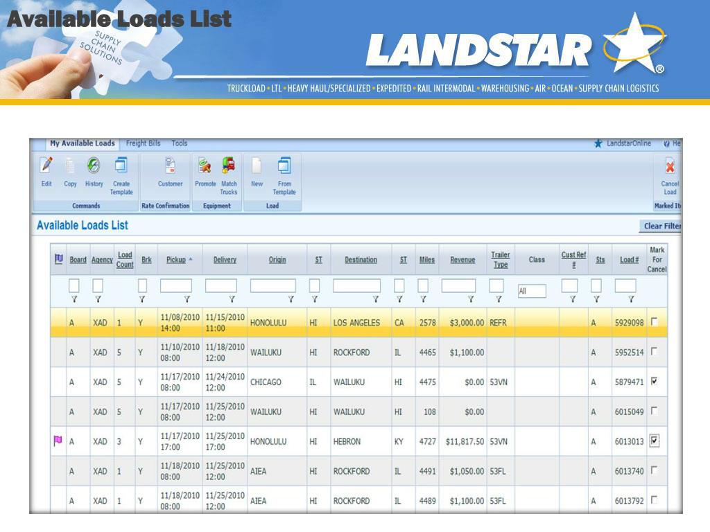Screen dimensions: 710x532
Task: Click the Cancel Load icon
Action: pyautogui.click(x=670, y=166)
